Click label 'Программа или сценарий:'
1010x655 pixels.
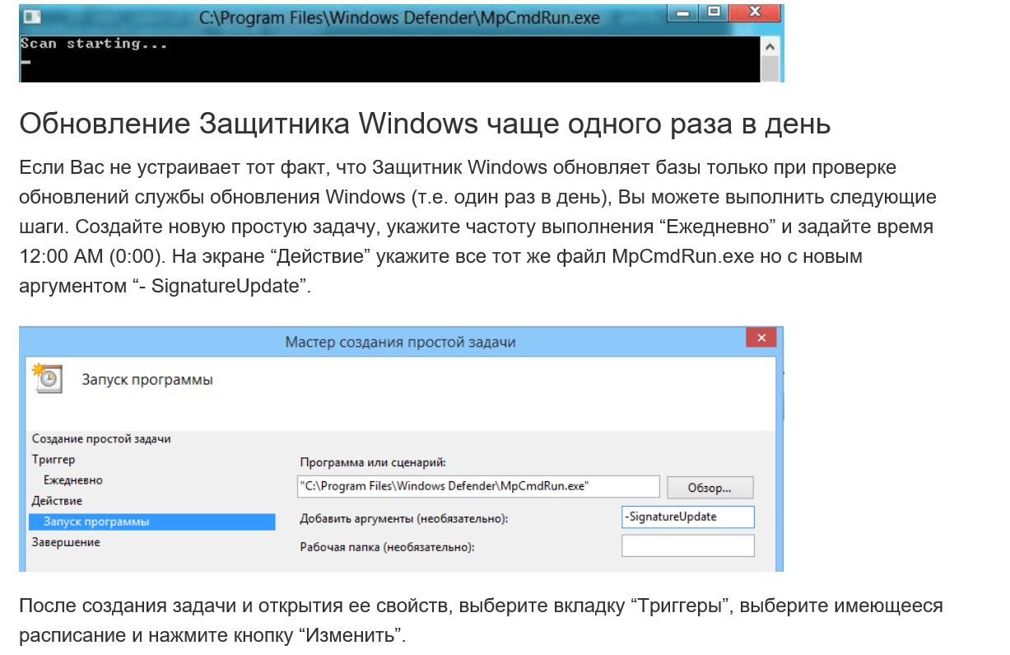click(x=372, y=463)
